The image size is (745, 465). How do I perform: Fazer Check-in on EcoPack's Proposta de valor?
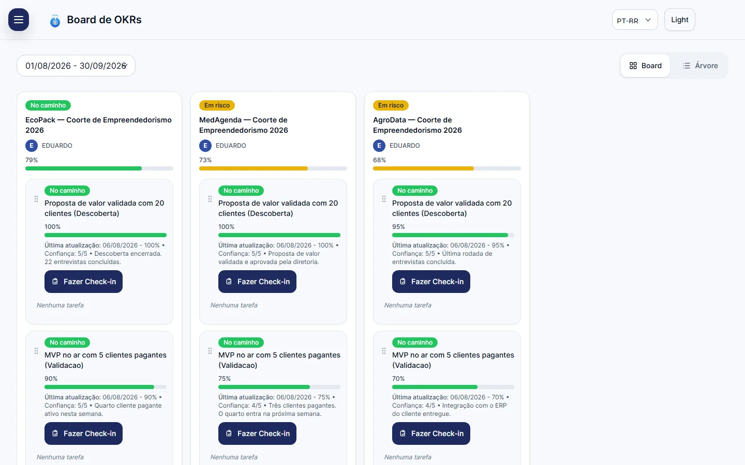83,282
